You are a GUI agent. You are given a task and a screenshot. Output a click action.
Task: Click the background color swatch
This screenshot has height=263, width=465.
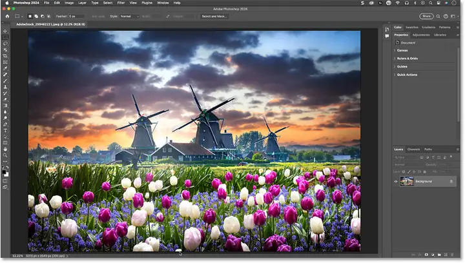click(x=6, y=175)
